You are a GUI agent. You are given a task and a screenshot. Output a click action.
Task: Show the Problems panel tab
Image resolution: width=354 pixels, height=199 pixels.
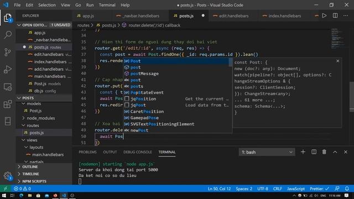point(87,152)
